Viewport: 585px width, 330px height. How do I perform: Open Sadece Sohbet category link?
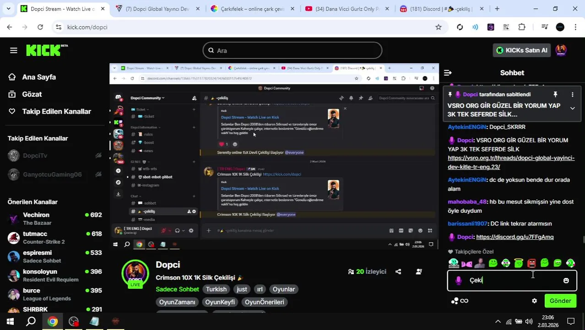coord(177,289)
